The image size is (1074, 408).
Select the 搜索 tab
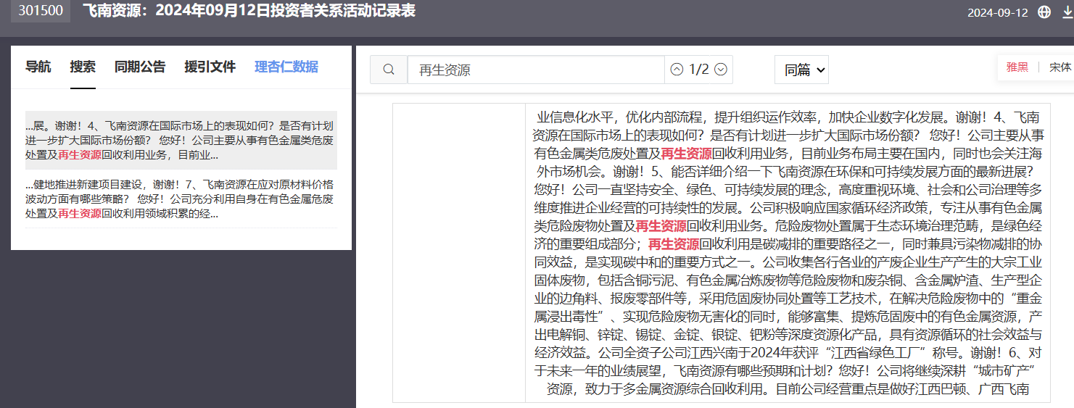(83, 67)
